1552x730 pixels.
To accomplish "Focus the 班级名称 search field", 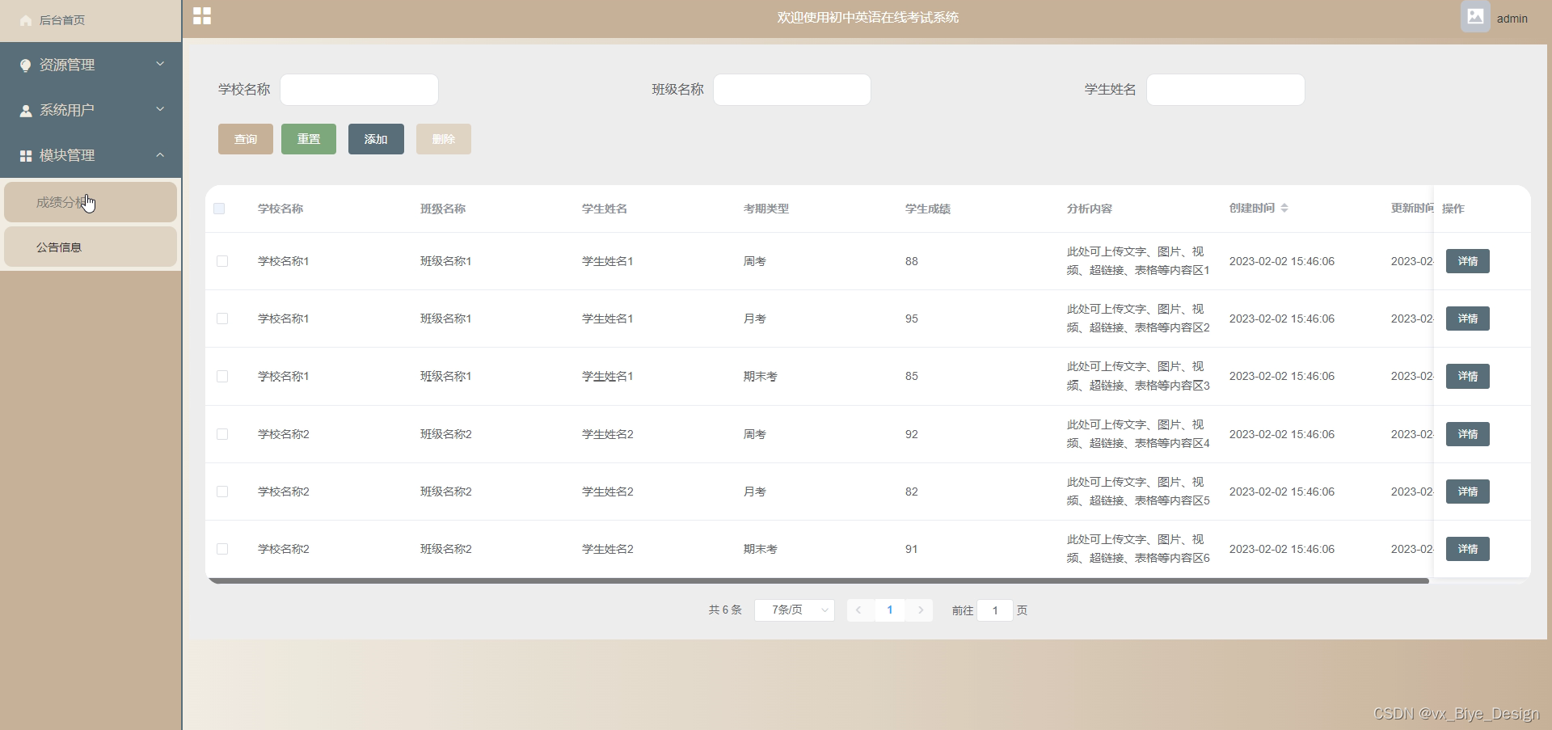I will [x=792, y=90].
